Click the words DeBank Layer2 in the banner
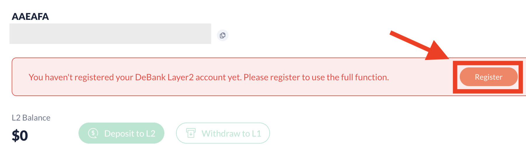This screenshot has height=150, width=526. [164, 77]
